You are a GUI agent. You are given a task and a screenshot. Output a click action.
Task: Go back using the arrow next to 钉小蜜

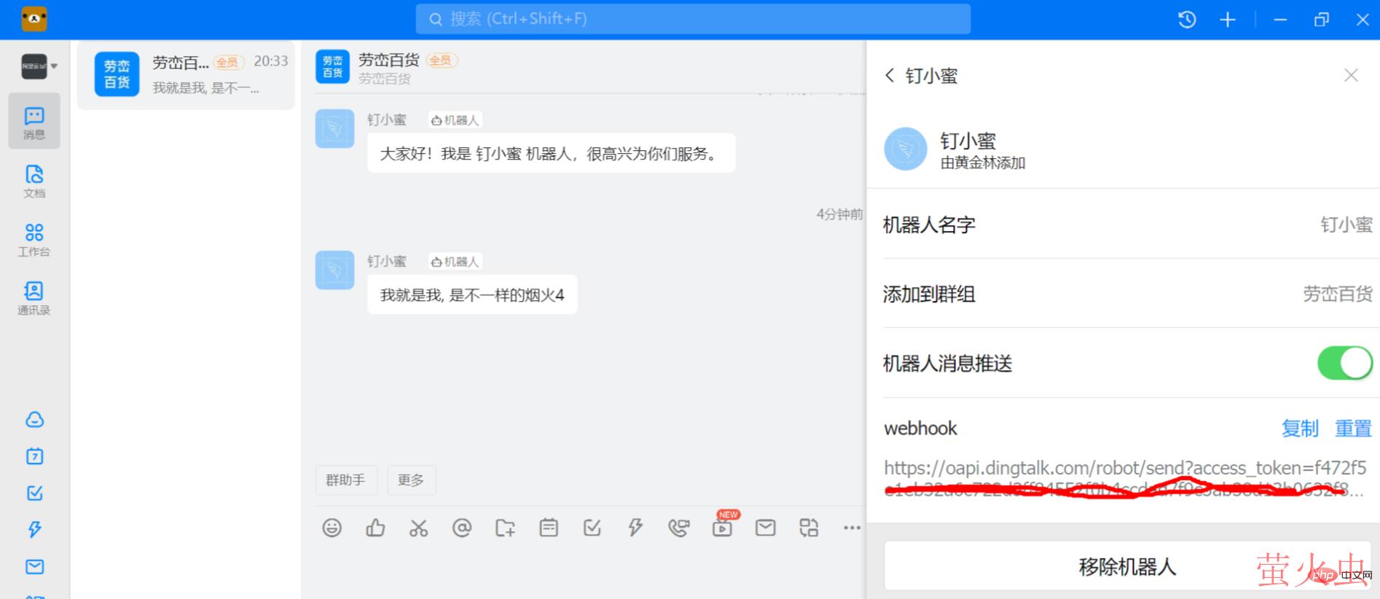click(890, 75)
